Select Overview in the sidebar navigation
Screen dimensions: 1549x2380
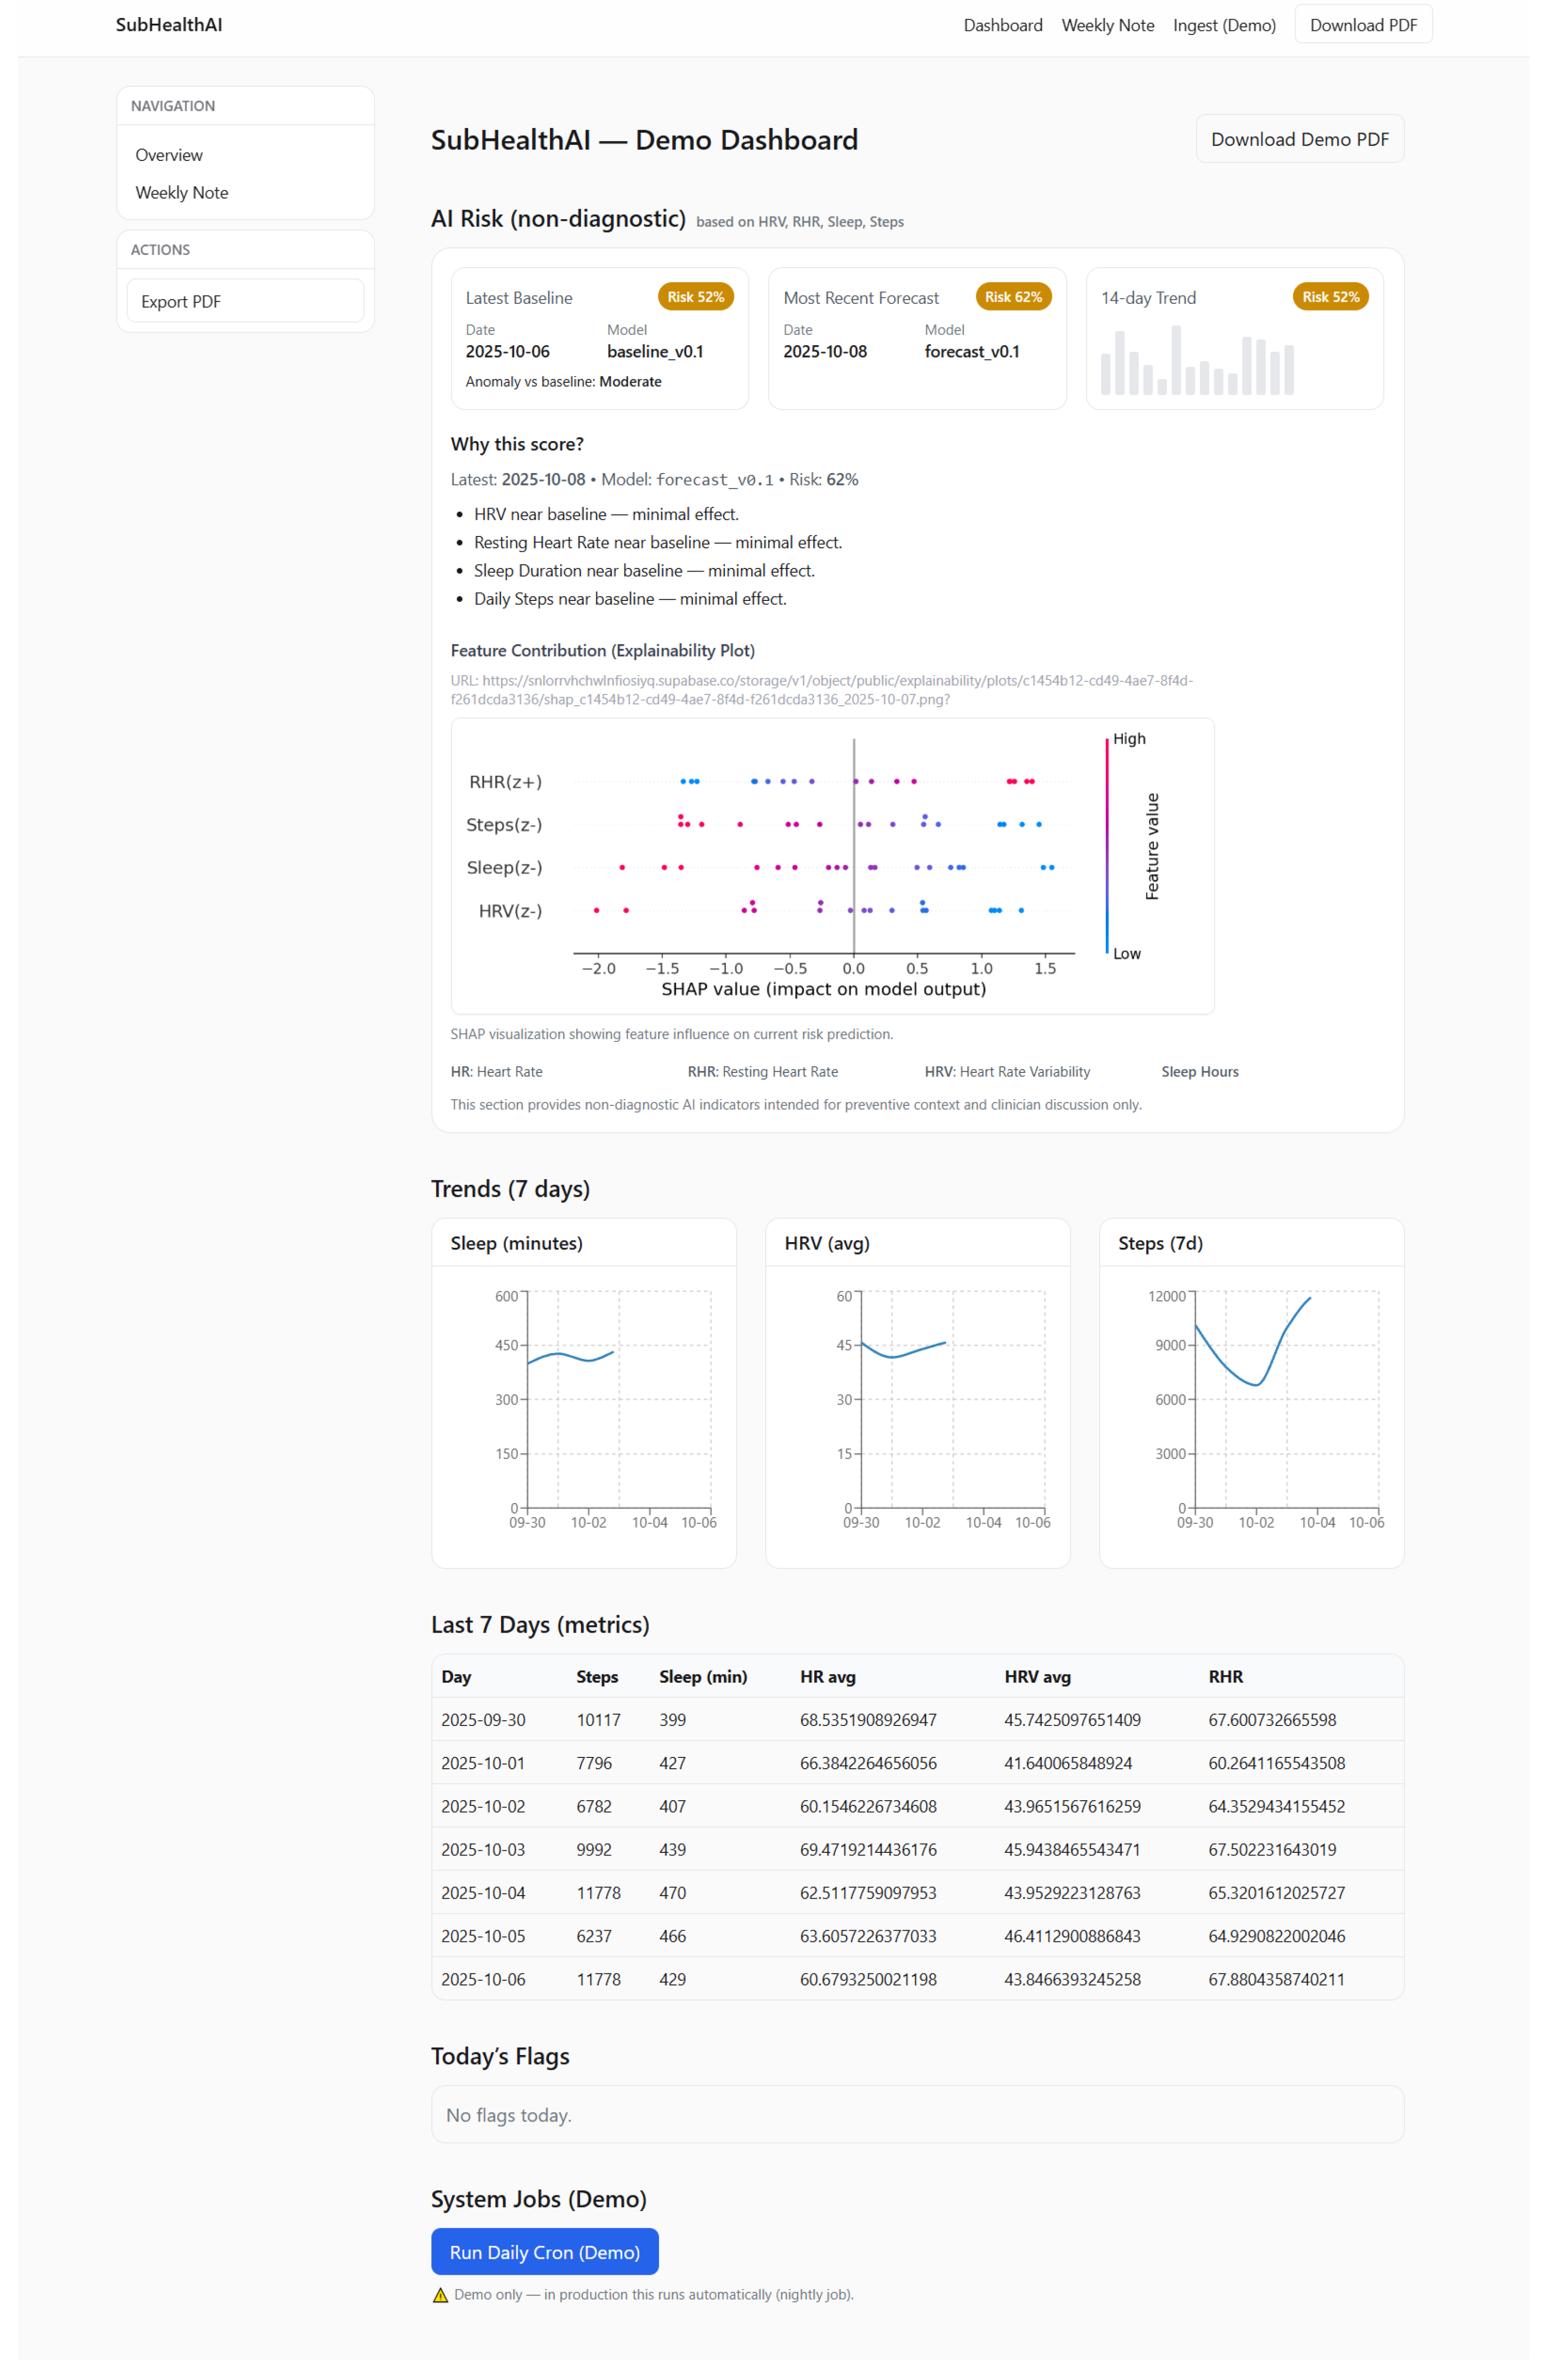[168, 154]
